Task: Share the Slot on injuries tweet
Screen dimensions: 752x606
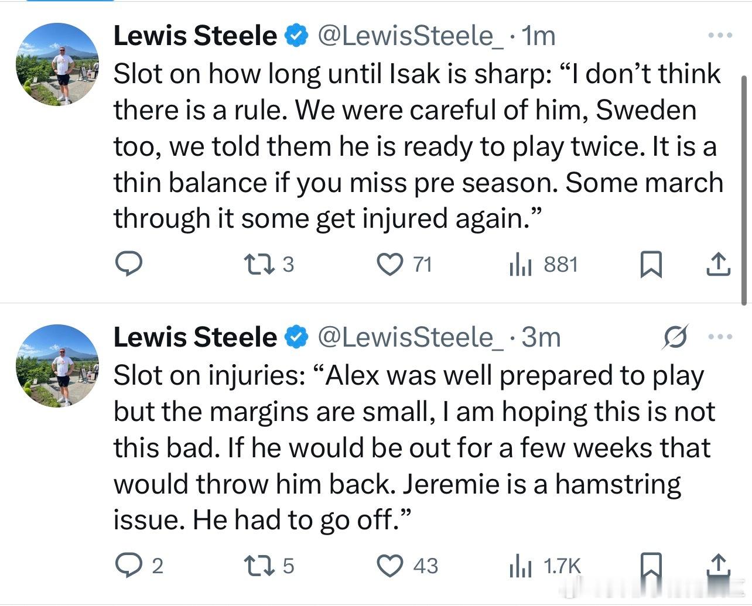Action: pyautogui.click(x=717, y=566)
